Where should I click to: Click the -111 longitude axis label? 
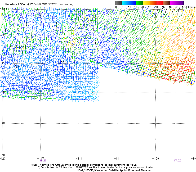click(117, 159)
